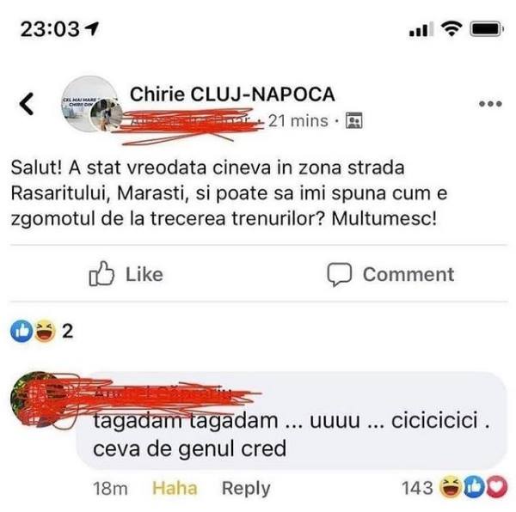
Task: Open the 143 comment reactions list
Action: tap(417, 488)
